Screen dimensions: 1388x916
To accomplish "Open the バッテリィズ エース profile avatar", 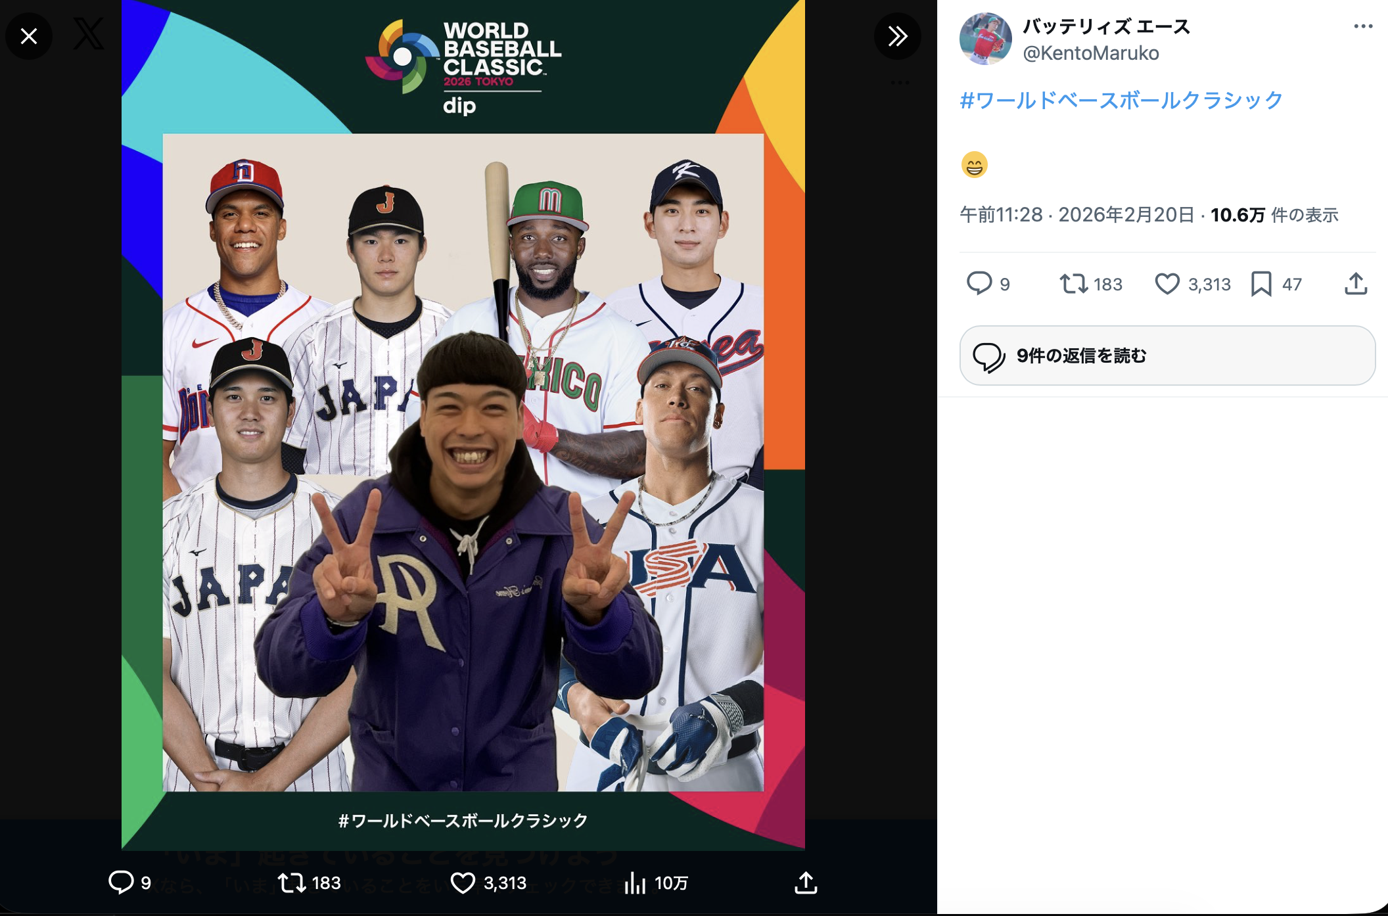I will (985, 39).
